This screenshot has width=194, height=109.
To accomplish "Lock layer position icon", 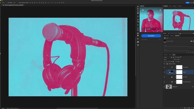I will click(x=170, y=61).
